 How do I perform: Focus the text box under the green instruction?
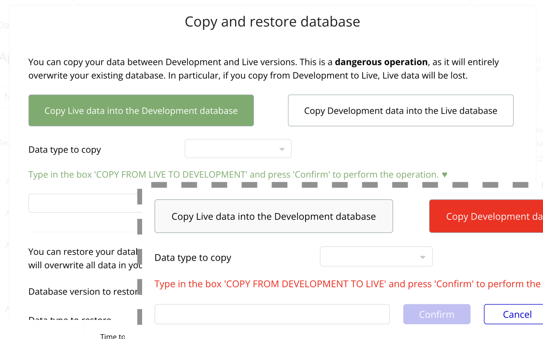[x=83, y=203]
